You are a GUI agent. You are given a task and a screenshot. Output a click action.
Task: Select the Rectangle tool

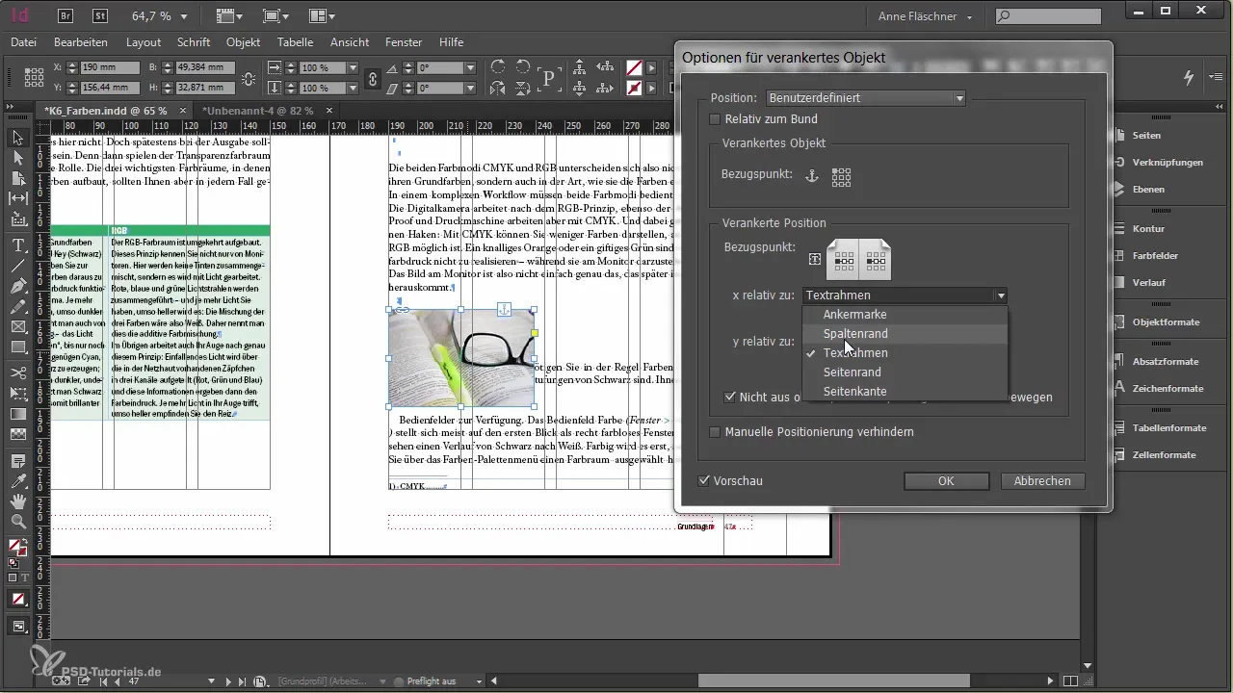[17, 347]
